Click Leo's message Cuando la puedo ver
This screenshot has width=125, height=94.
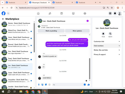(49, 56)
